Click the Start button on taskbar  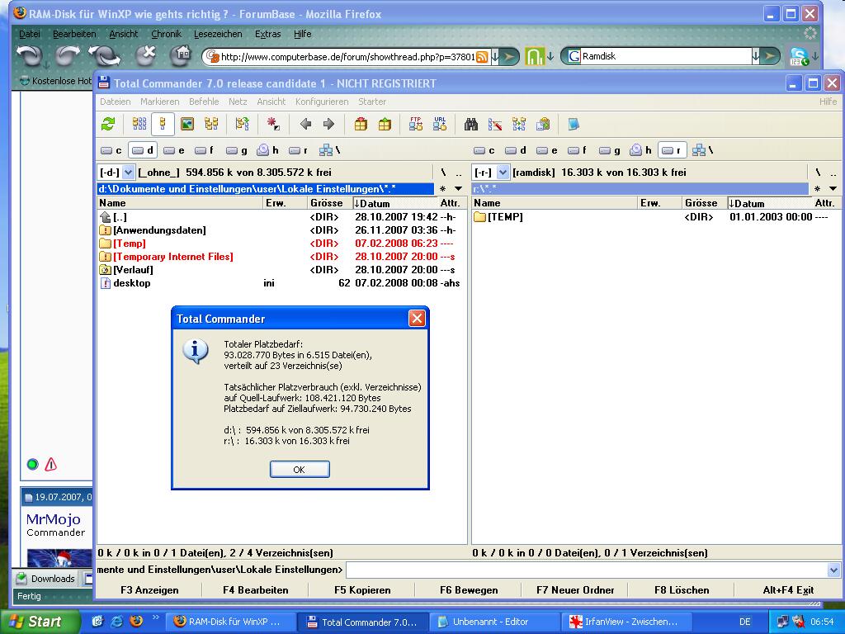40,622
